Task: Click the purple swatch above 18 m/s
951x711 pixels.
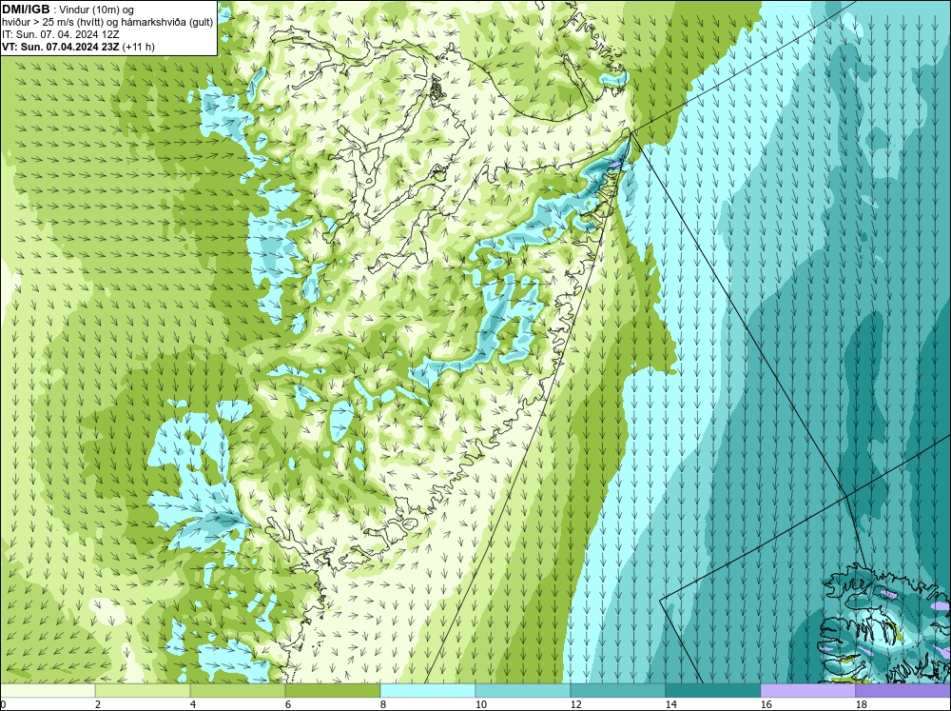Action: (903, 691)
